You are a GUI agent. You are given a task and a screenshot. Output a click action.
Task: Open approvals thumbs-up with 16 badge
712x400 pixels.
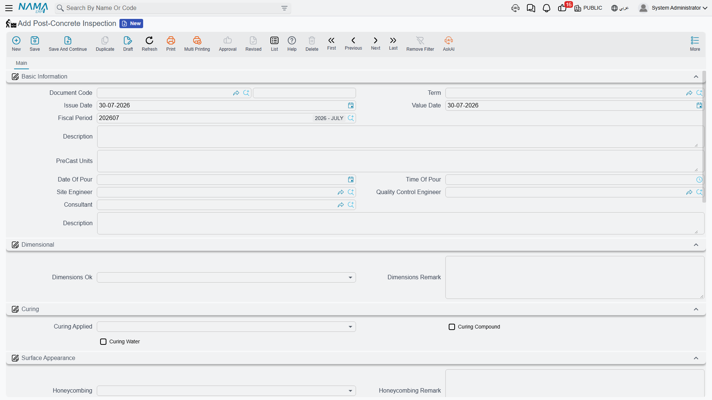pyautogui.click(x=563, y=7)
